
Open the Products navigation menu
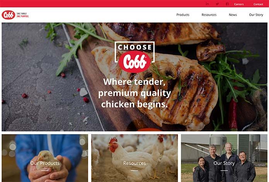(x=183, y=15)
